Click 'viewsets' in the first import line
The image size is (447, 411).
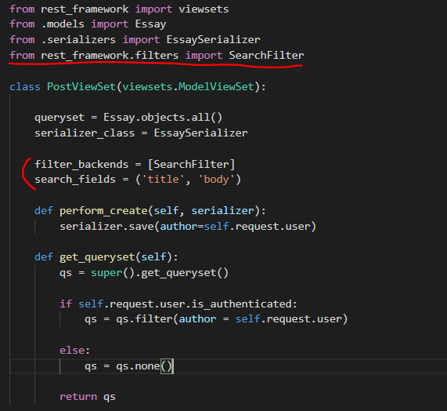pos(204,9)
